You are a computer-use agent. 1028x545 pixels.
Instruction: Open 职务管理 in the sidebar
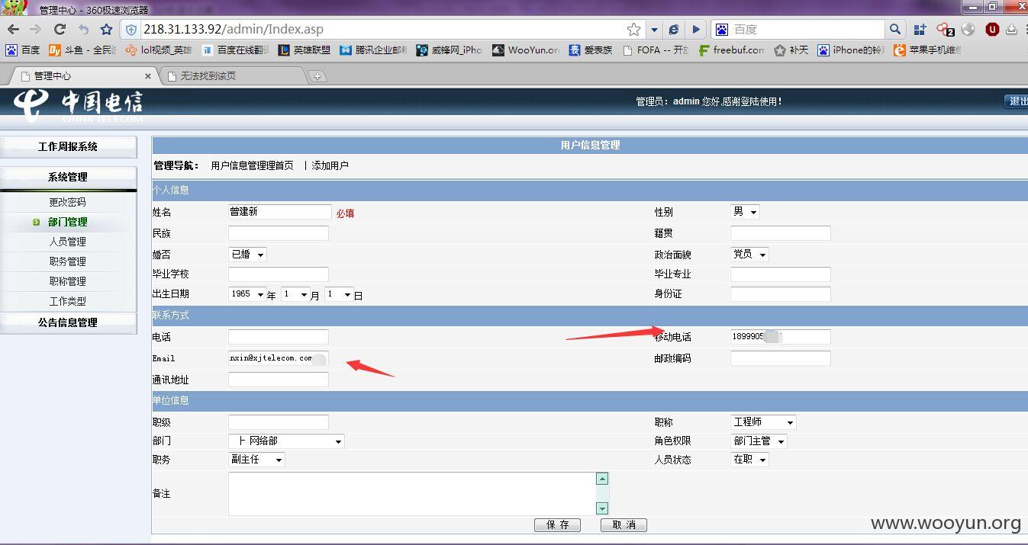68,261
